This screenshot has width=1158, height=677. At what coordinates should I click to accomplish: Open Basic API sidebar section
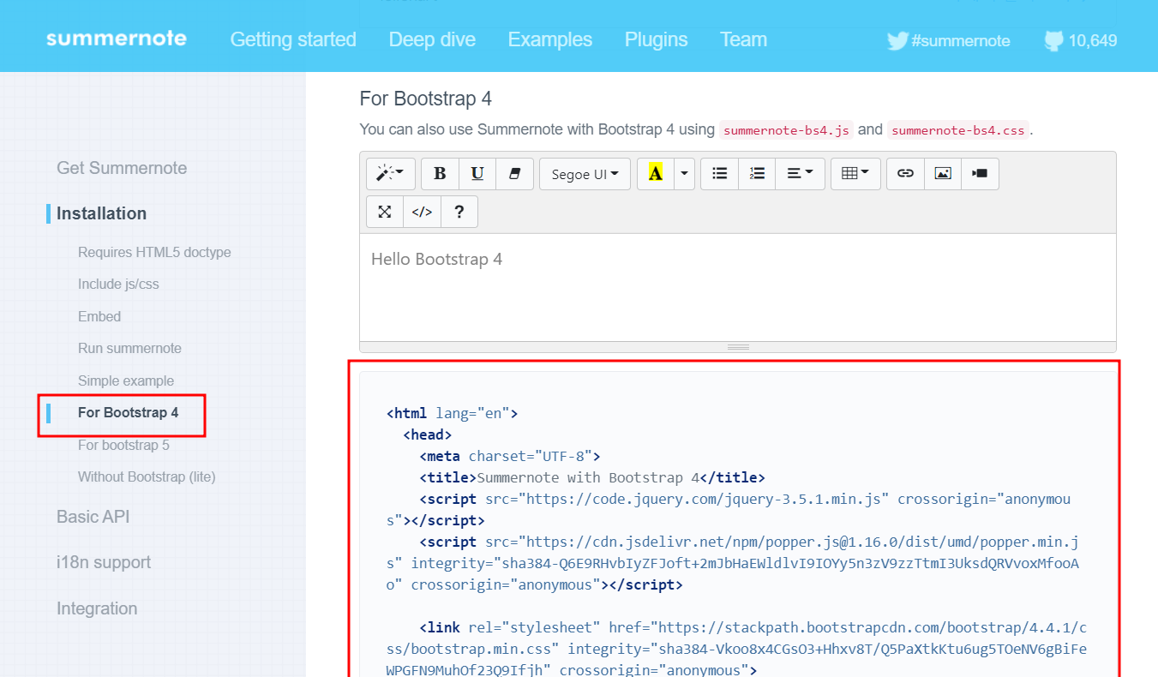pyautogui.click(x=93, y=517)
